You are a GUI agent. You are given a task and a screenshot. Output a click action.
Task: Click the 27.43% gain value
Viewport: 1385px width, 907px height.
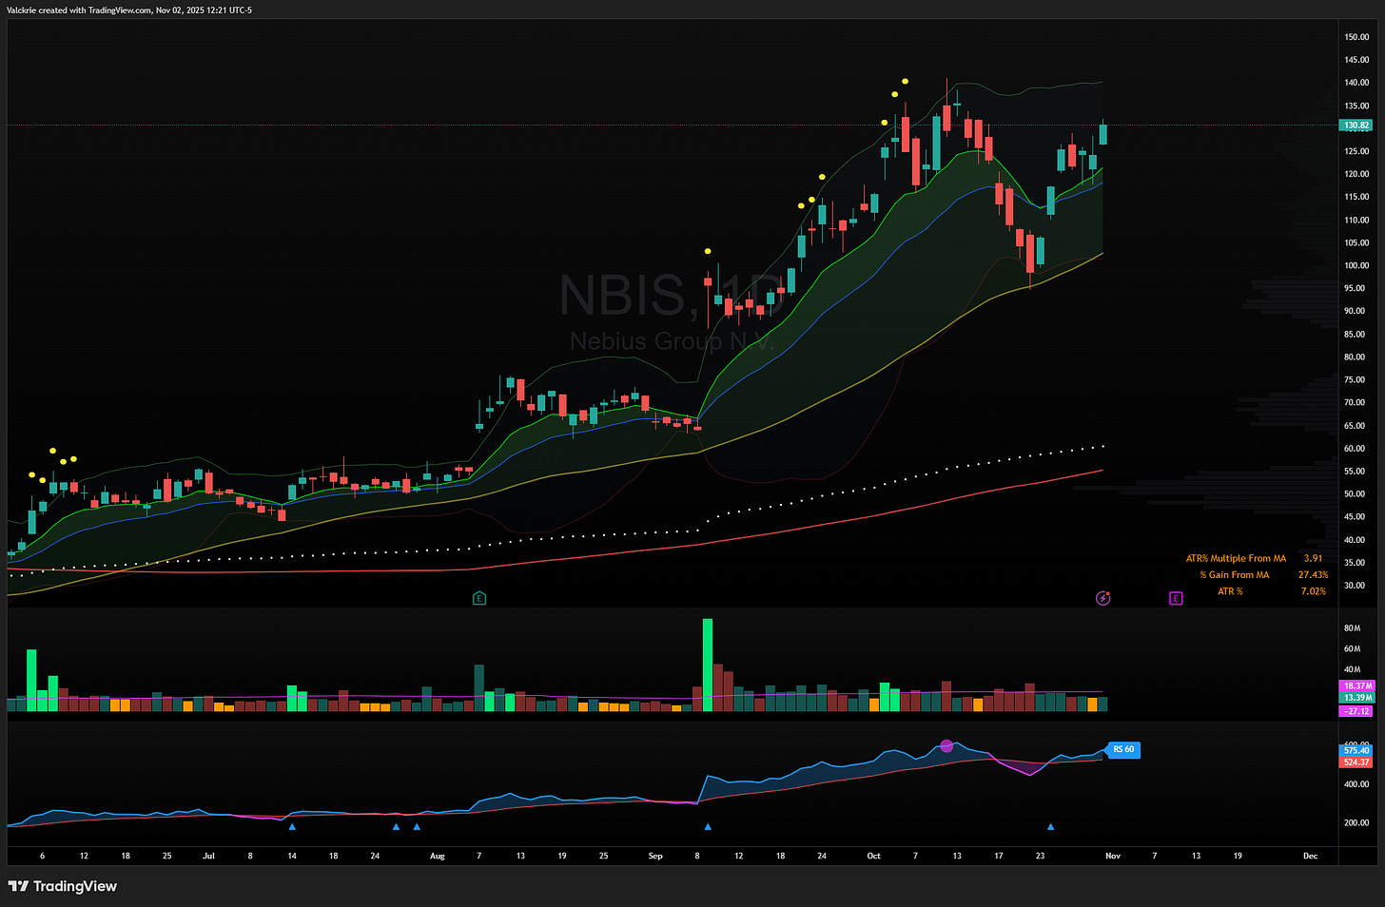pos(1313,574)
